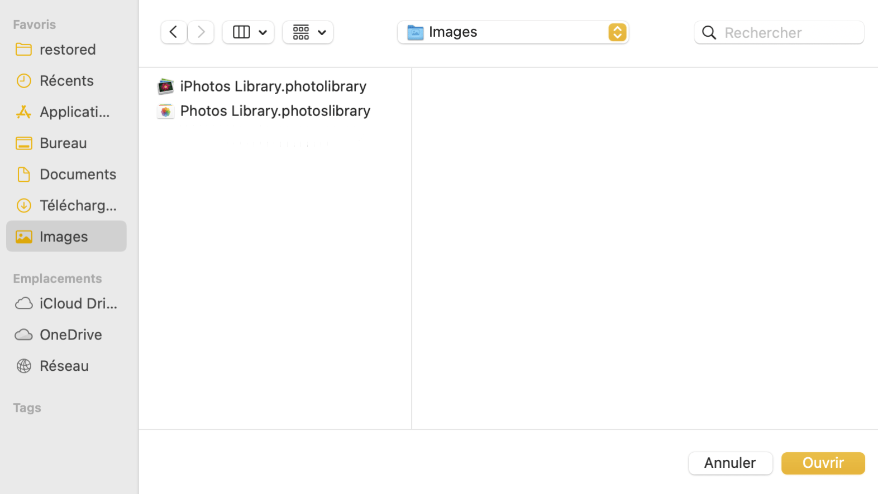
Task: Select Images in sidebar
Action: 66,236
